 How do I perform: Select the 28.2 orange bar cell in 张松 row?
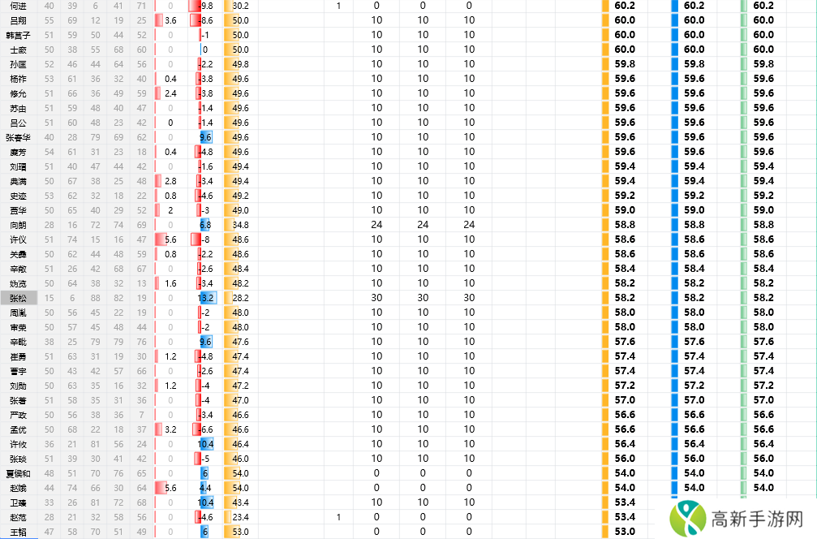239,298
